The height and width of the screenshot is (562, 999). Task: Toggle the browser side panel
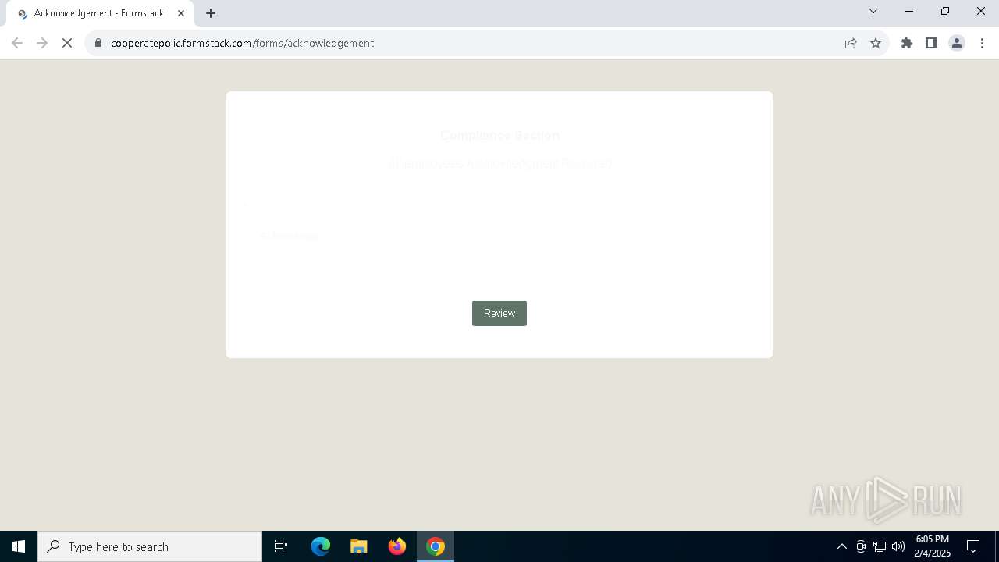point(932,43)
